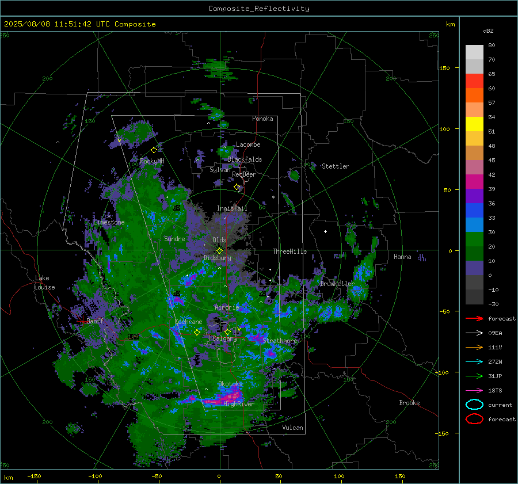Click the light blue 30-33 dBZ swatch
This screenshot has height=484, width=518.
[474, 225]
